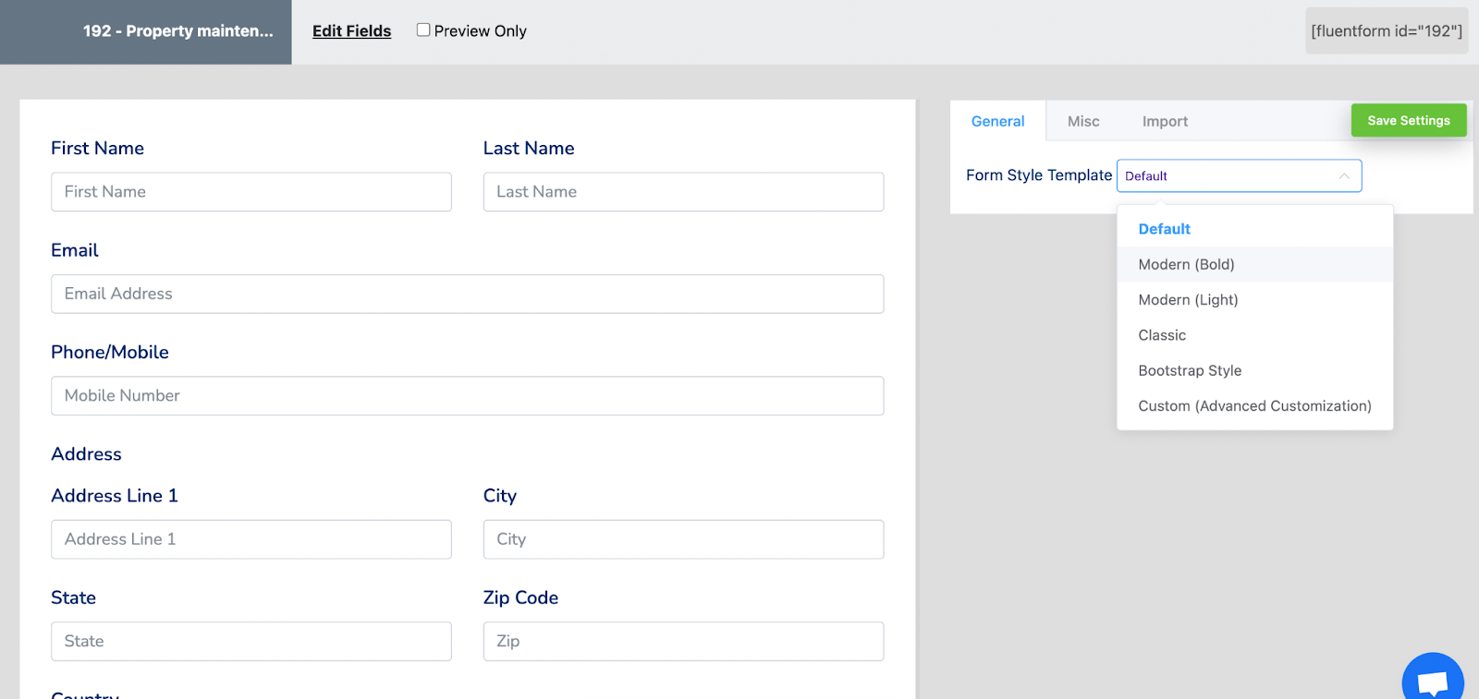Screen dimensions: 1479x699
Task: Enable the Preview Only checkbox
Action: point(423,30)
